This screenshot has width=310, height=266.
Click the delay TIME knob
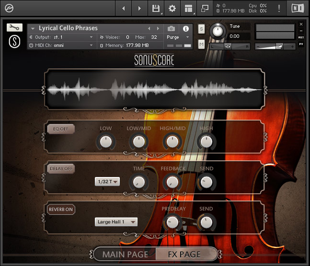[x=139, y=182]
